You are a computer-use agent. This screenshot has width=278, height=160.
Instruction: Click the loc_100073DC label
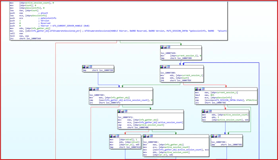click(x=219, y=142)
